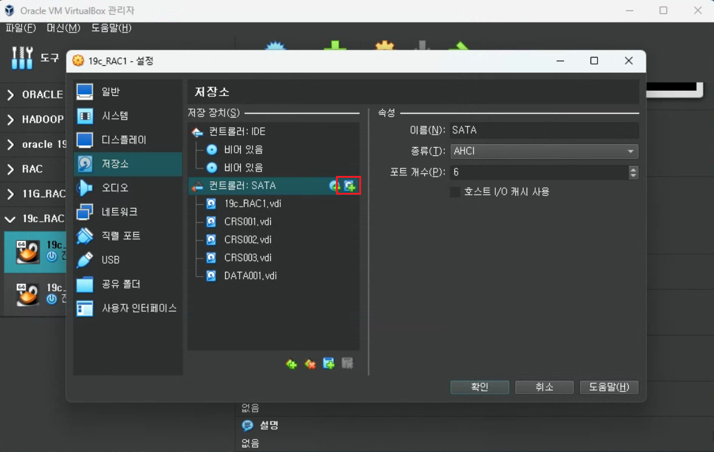Click the 이름(N) SATA name field

click(544, 130)
